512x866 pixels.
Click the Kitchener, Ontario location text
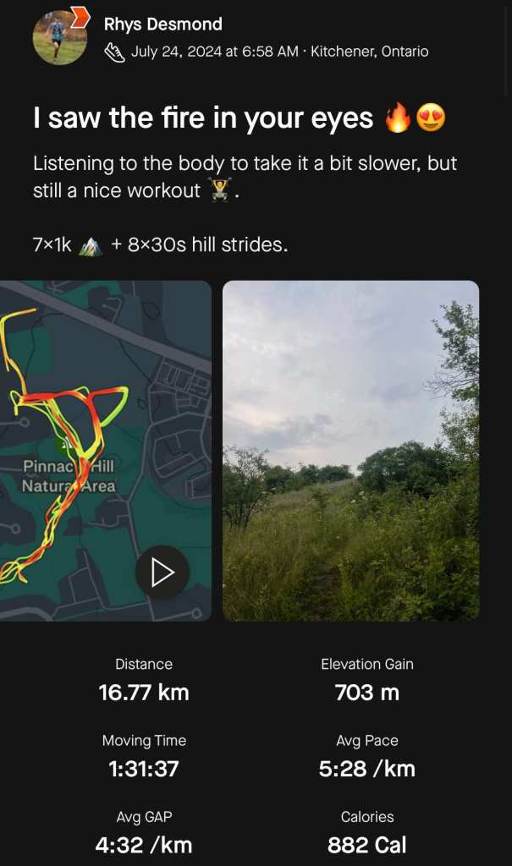tap(369, 52)
